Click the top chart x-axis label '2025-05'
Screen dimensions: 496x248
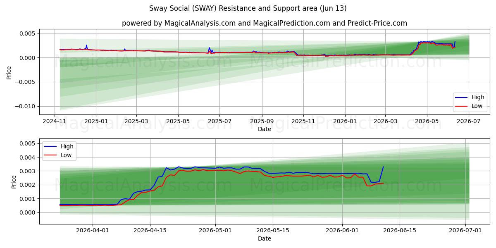pos(178,121)
